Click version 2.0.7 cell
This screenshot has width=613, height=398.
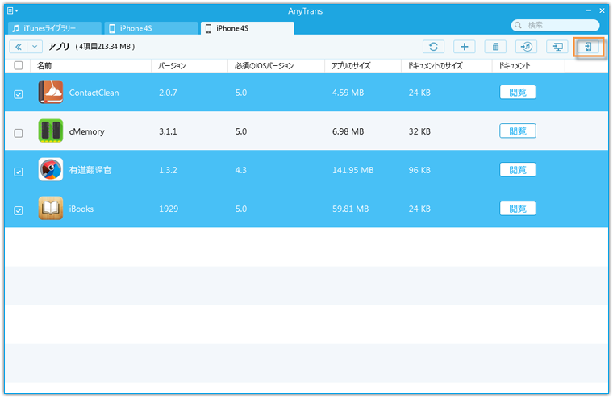click(x=168, y=93)
